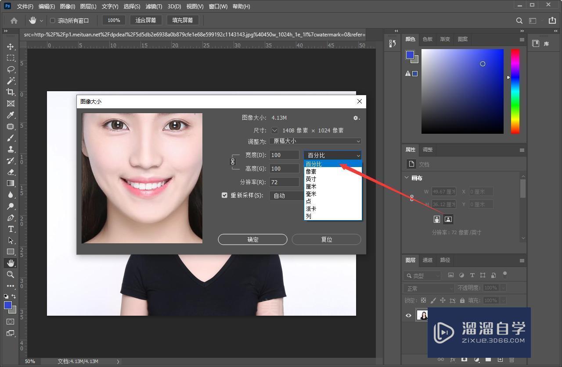Collapse the 画布 section in Properties
This screenshot has width=562, height=367.
coord(406,178)
